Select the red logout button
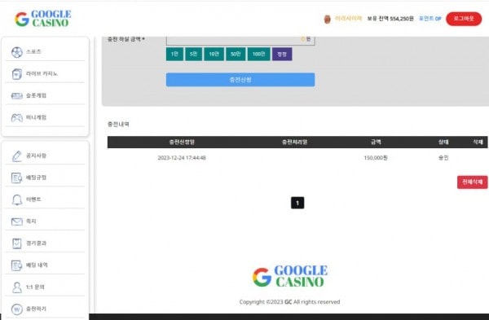 point(464,19)
